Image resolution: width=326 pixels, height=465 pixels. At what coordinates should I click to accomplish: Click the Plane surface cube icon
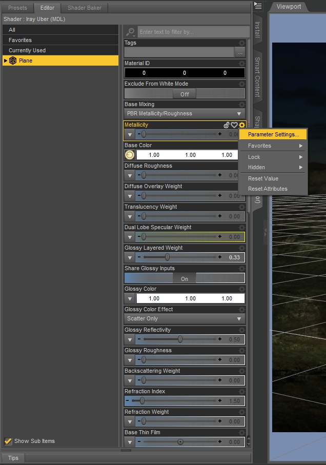13,60
